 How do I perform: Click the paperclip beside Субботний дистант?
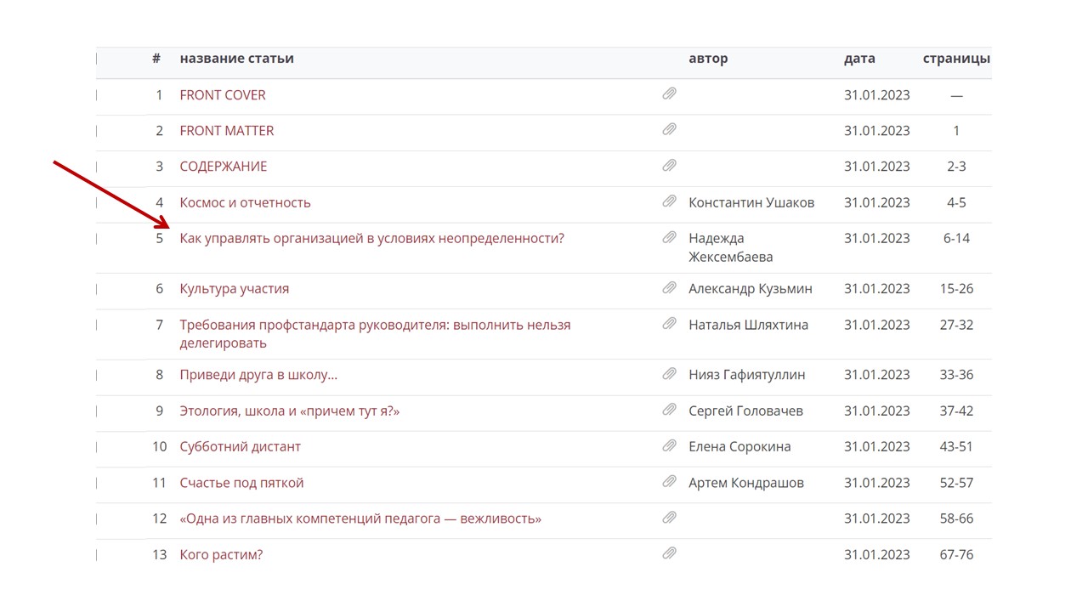point(669,446)
